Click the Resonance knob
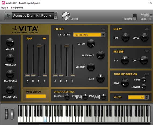153x125 pixels. (x=100, y=55)
